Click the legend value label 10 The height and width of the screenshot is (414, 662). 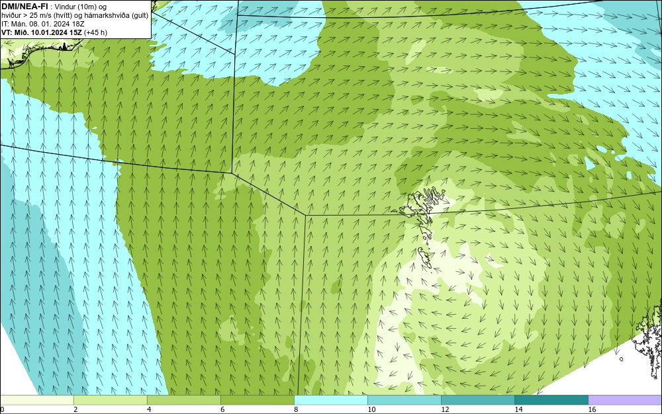(371, 409)
